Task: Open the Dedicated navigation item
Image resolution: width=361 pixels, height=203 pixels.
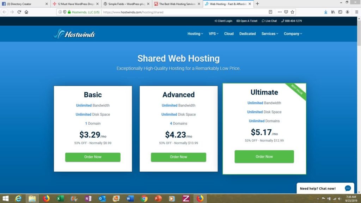Action: [247, 33]
